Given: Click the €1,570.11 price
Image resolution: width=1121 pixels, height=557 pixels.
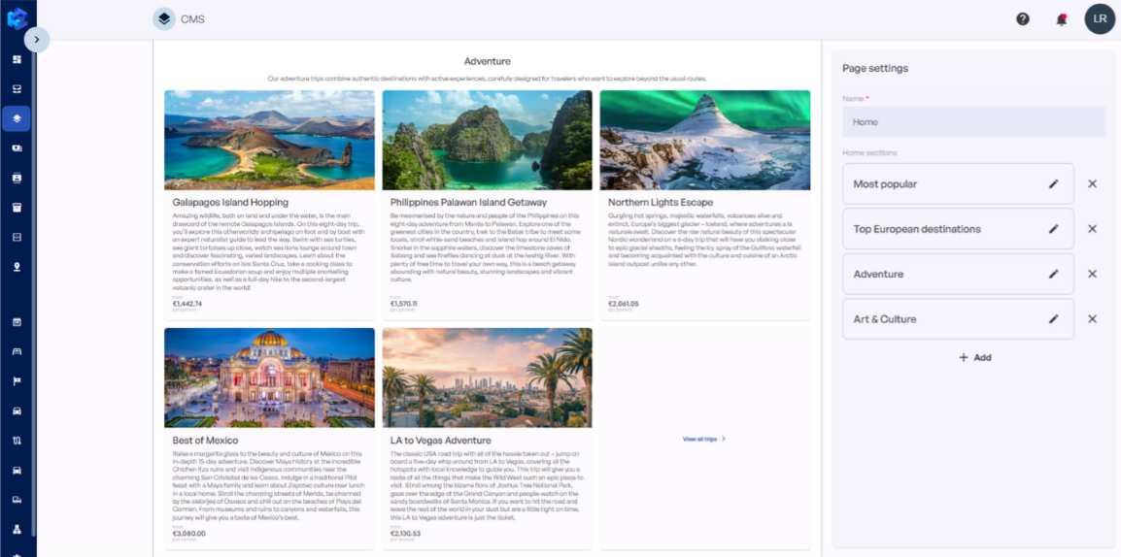Looking at the screenshot, I should point(404,304).
